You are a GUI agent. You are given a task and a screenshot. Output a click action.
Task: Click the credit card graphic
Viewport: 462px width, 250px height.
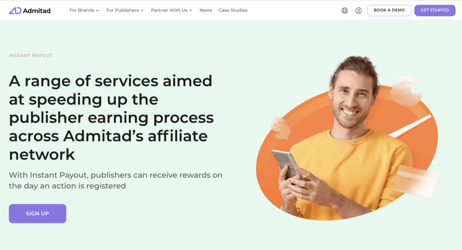coord(416,181)
